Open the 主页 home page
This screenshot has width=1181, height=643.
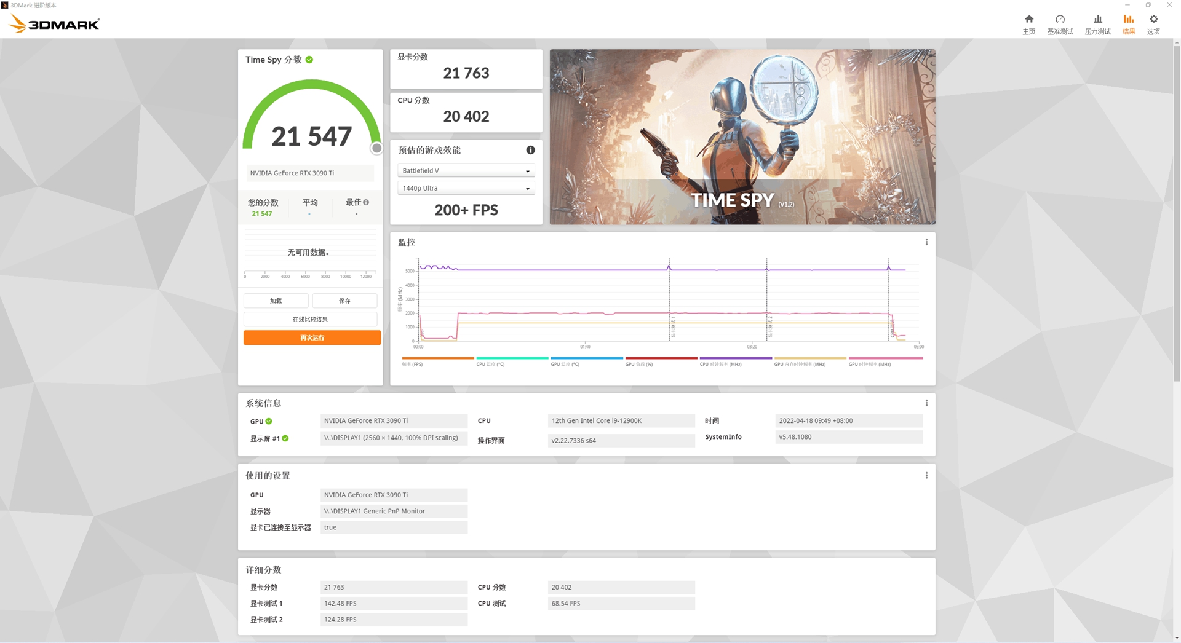coord(1028,23)
